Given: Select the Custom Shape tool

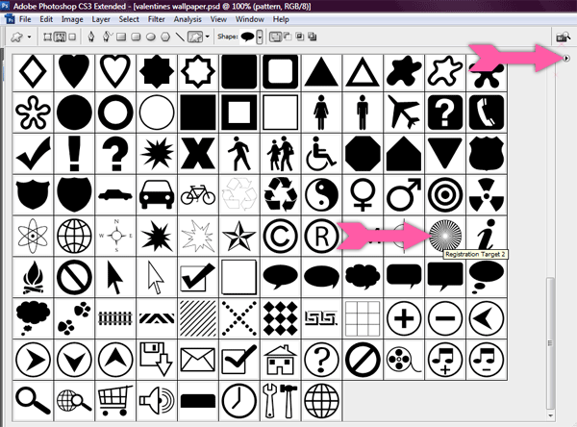Looking at the screenshot, I should coord(195,37).
